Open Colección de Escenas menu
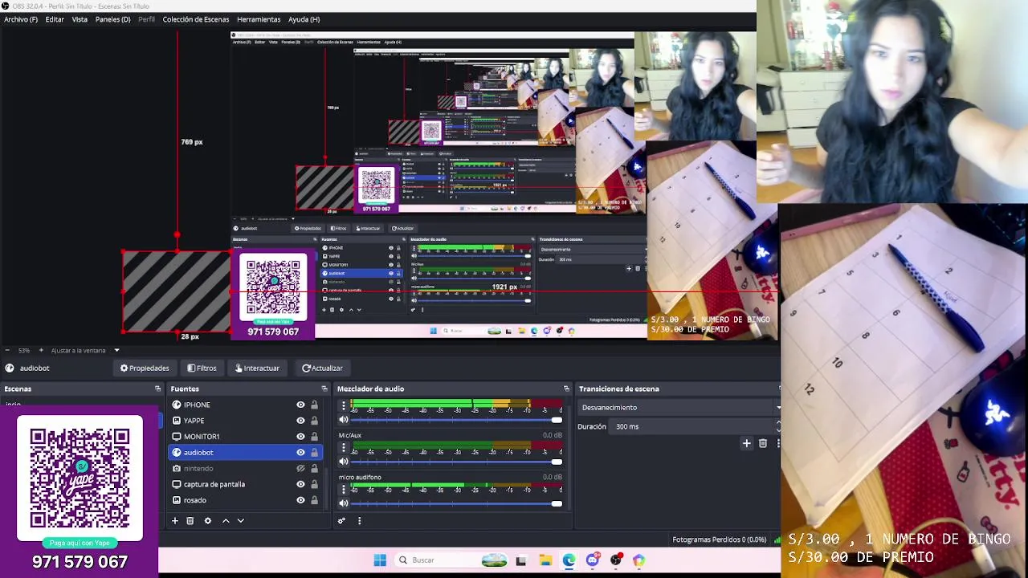The width and height of the screenshot is (1028, 578). (195, 19)
